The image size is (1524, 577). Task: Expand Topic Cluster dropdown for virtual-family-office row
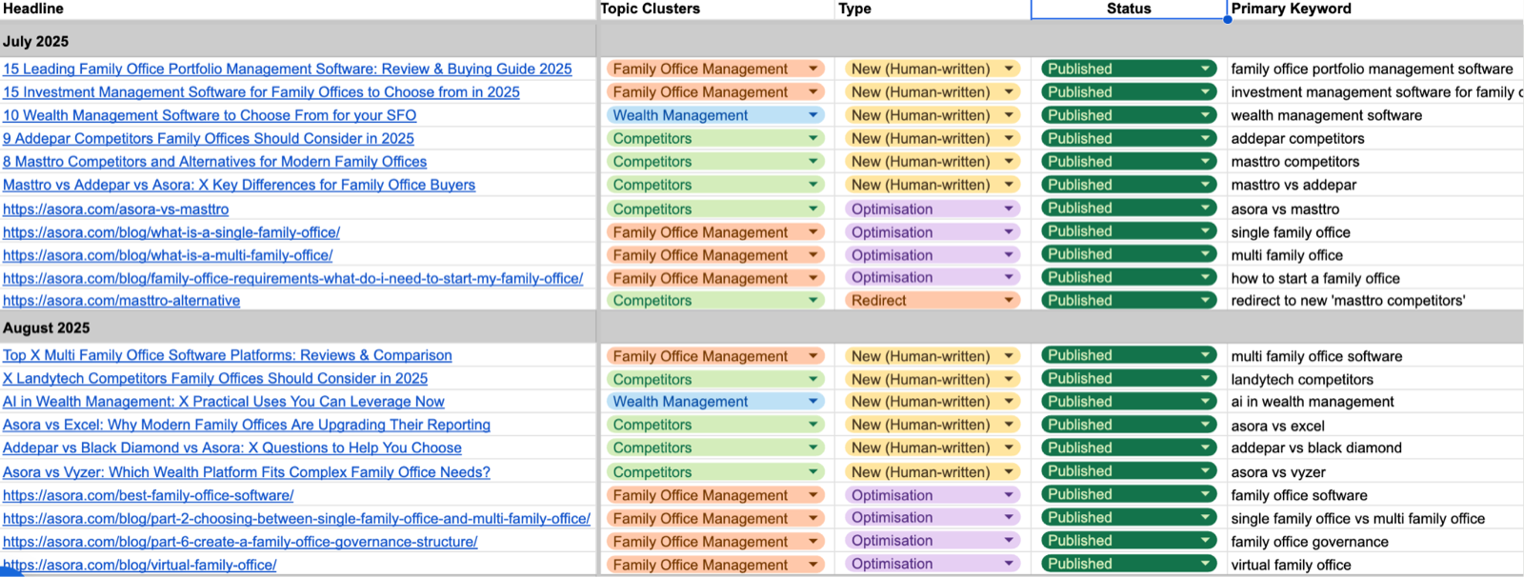(813, 565)
